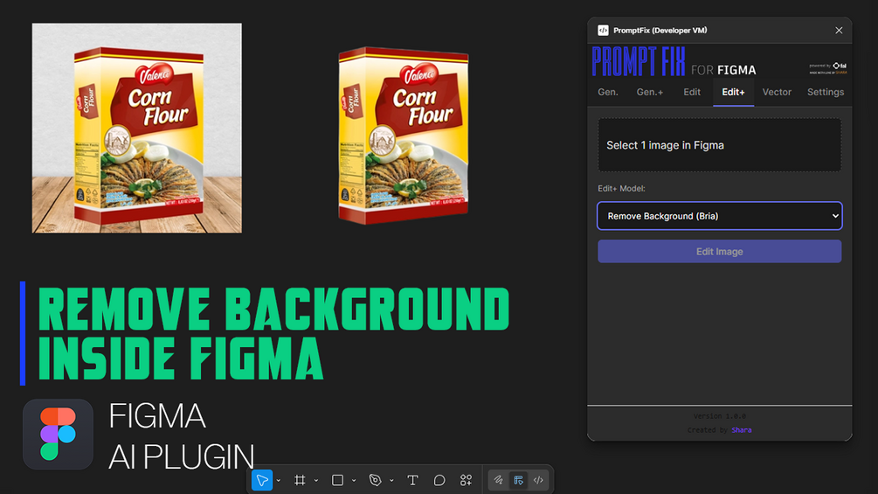Image resolution: width=878 pixels, height=494 pixels.
Task: Click the PromptFix (Developer VM) title
Action: 660,31
